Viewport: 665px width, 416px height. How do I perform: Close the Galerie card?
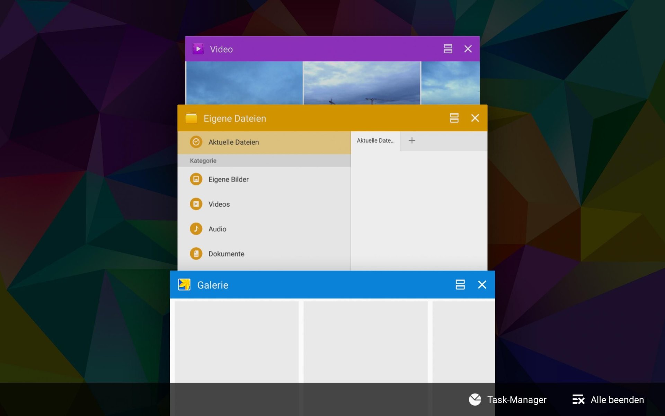482,285
